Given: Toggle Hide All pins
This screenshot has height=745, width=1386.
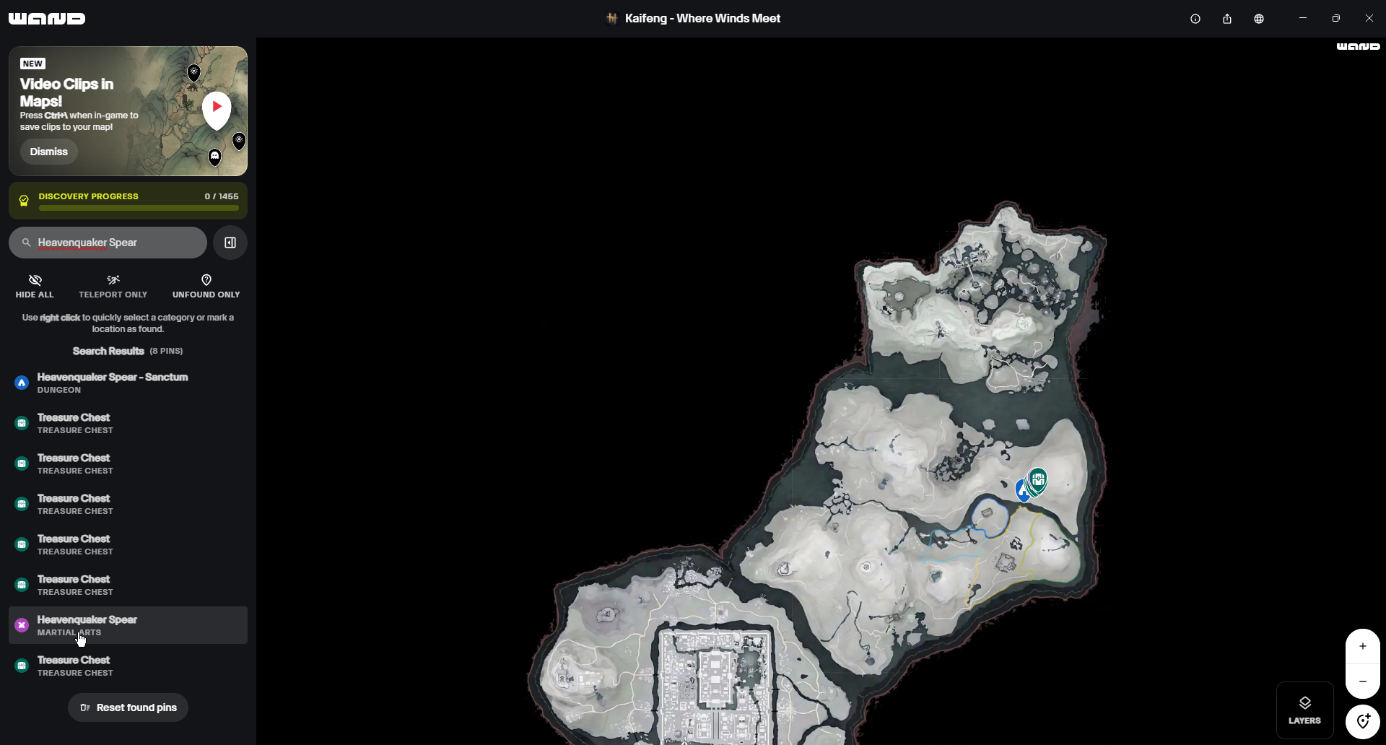Looking at the screenshot, I should click(x=35, y=286).
